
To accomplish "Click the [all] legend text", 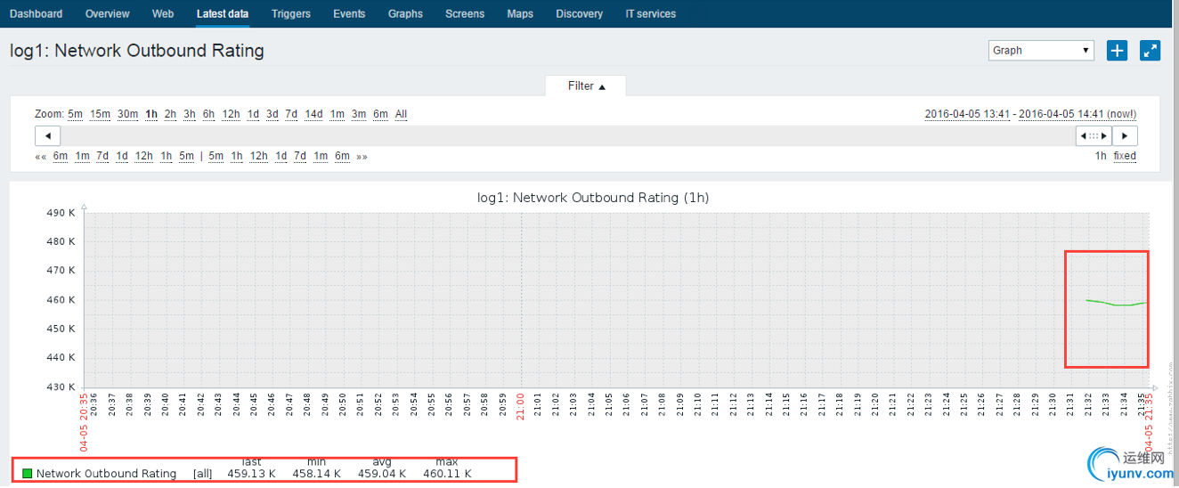I will pos(203,474).
